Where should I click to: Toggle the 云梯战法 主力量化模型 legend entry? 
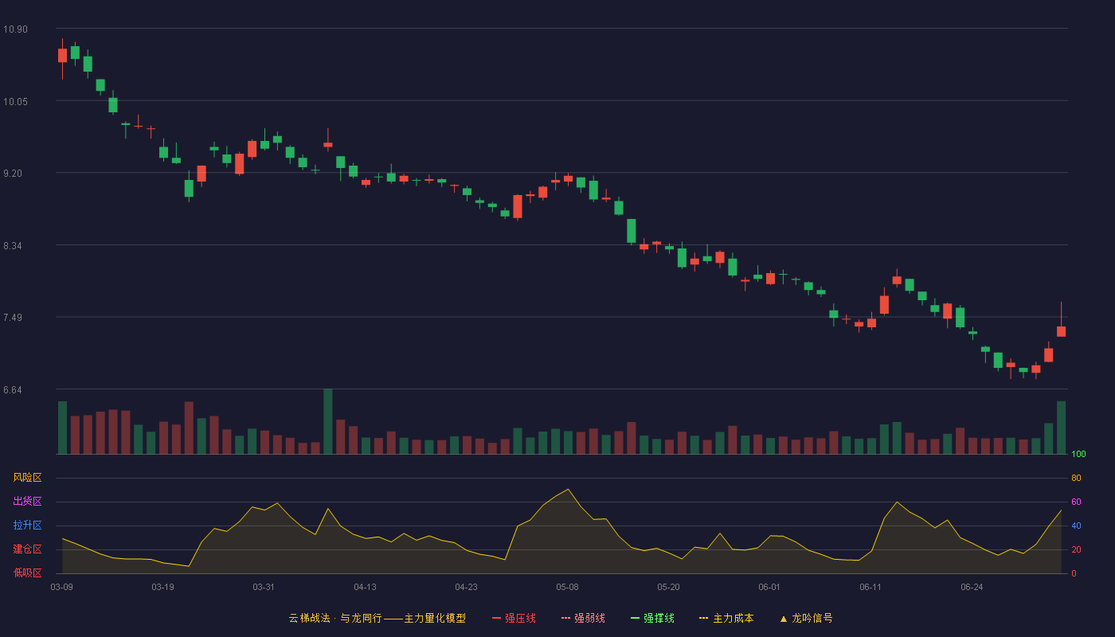[x=378, y=618]
